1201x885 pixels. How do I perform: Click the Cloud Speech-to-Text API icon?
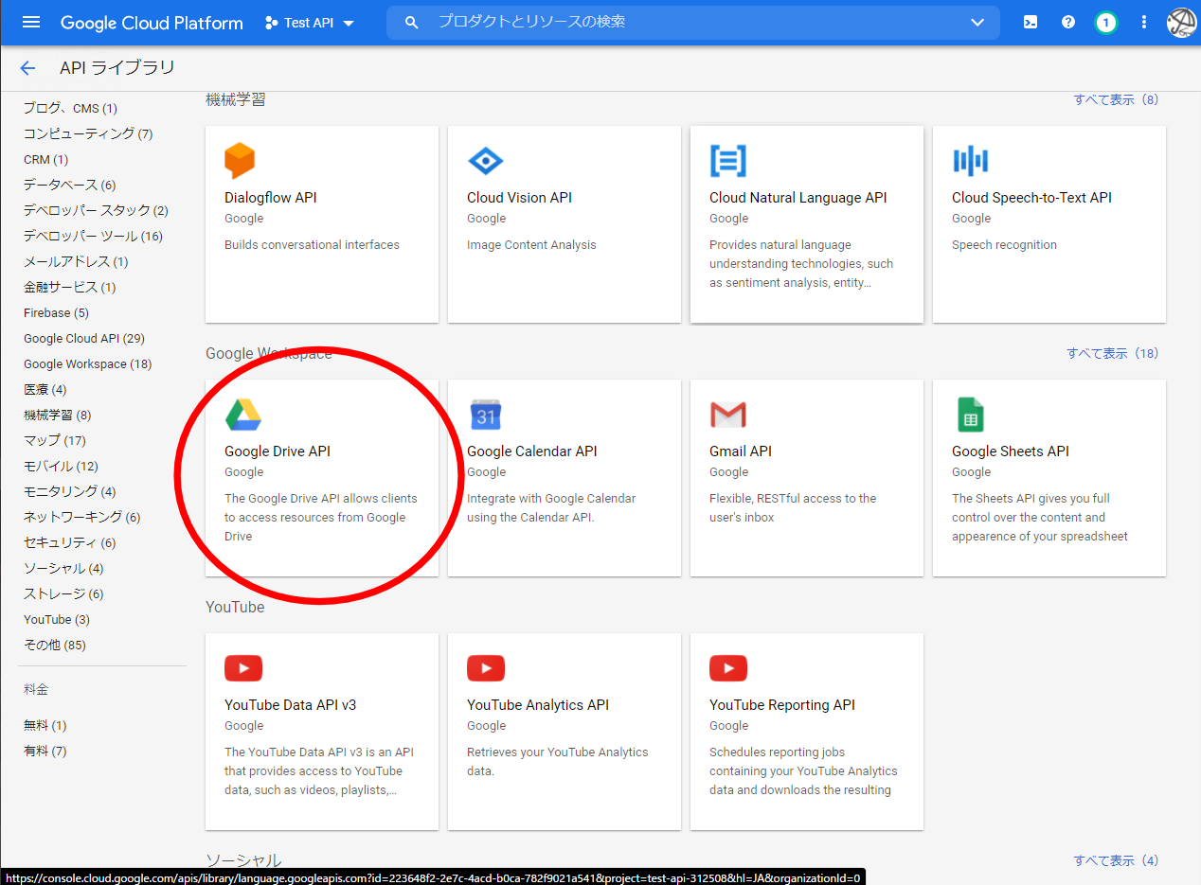click(970, 161)
